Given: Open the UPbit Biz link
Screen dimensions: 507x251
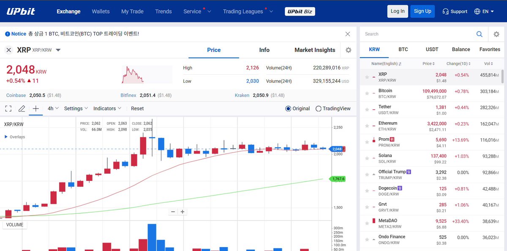Looking at the screenshot, I should 300,11.
